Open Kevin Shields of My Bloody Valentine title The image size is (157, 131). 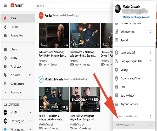click(83, 54)
